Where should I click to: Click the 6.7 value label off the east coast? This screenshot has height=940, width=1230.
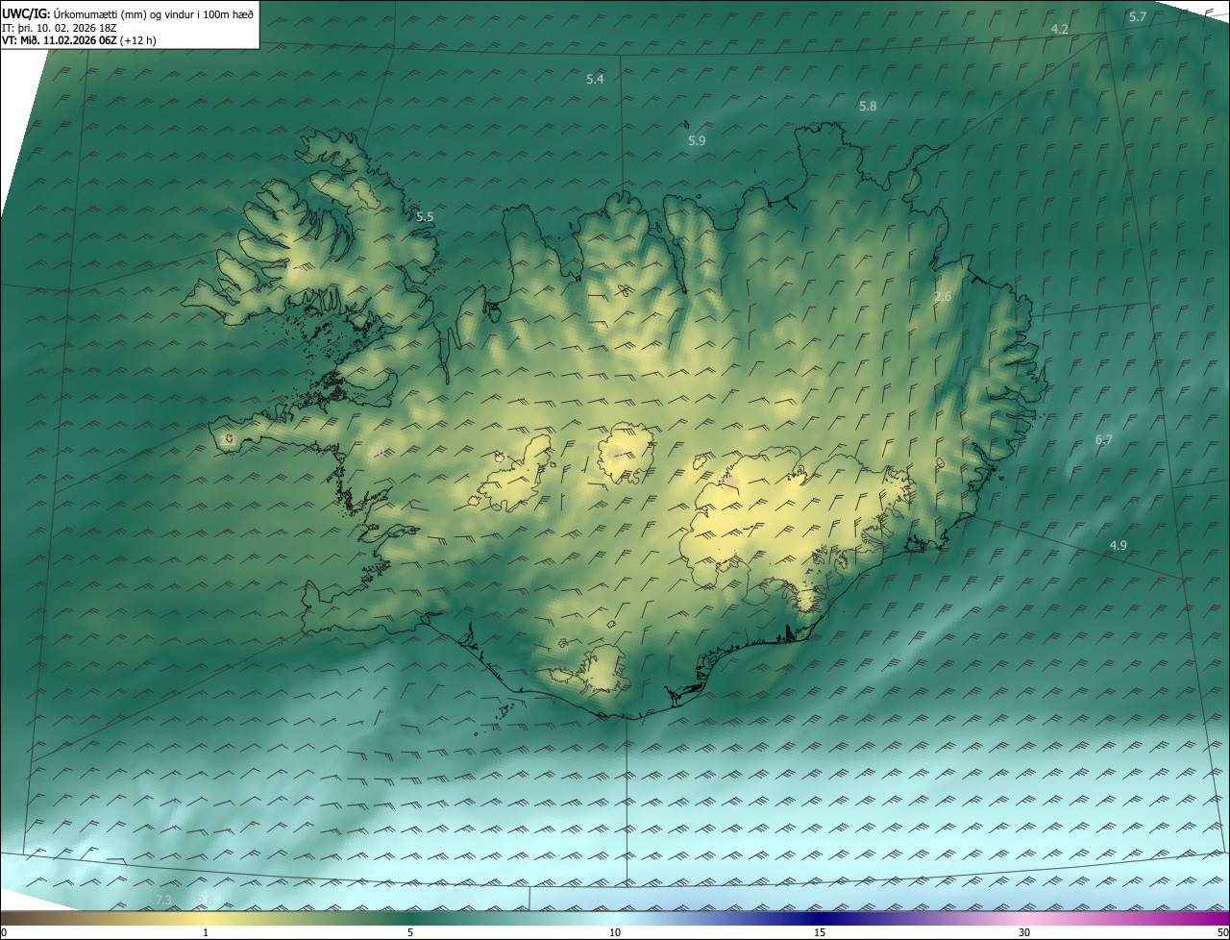[1104, 439]
